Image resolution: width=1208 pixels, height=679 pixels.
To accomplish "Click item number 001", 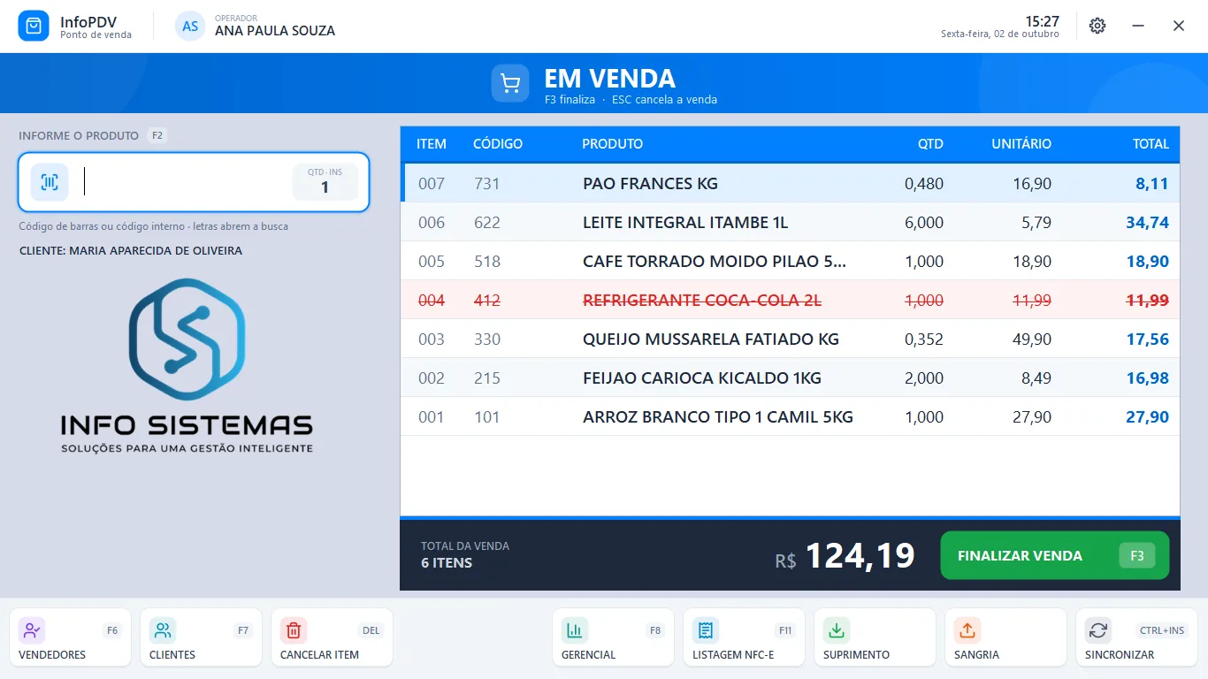I will pos(432,417).
